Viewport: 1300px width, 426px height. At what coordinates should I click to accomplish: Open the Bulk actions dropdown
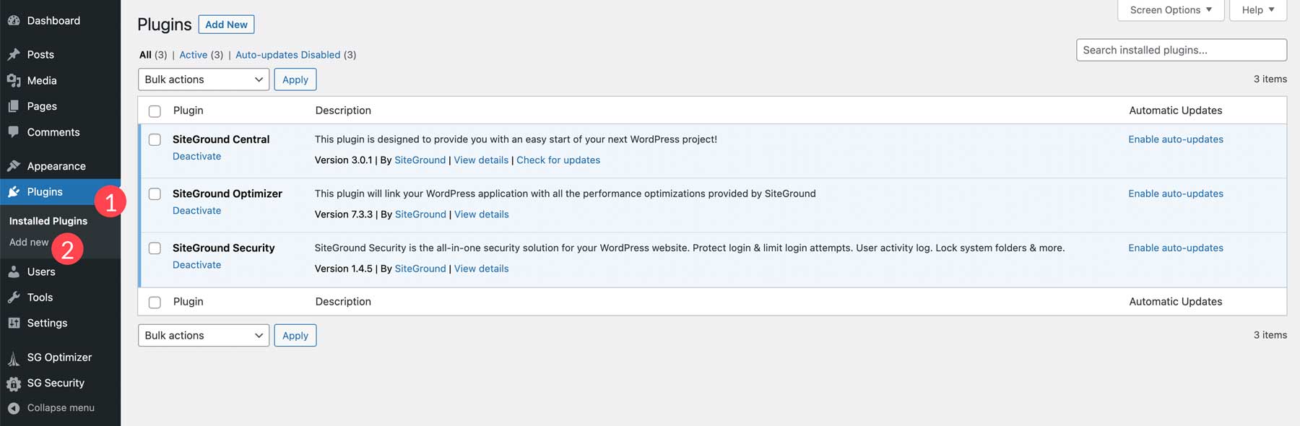point(203,79)
